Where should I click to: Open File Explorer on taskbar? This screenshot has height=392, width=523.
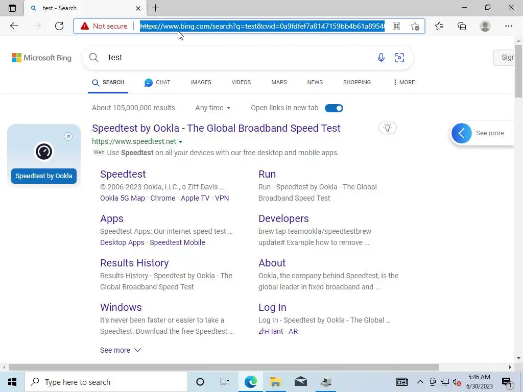click(275, 382)
